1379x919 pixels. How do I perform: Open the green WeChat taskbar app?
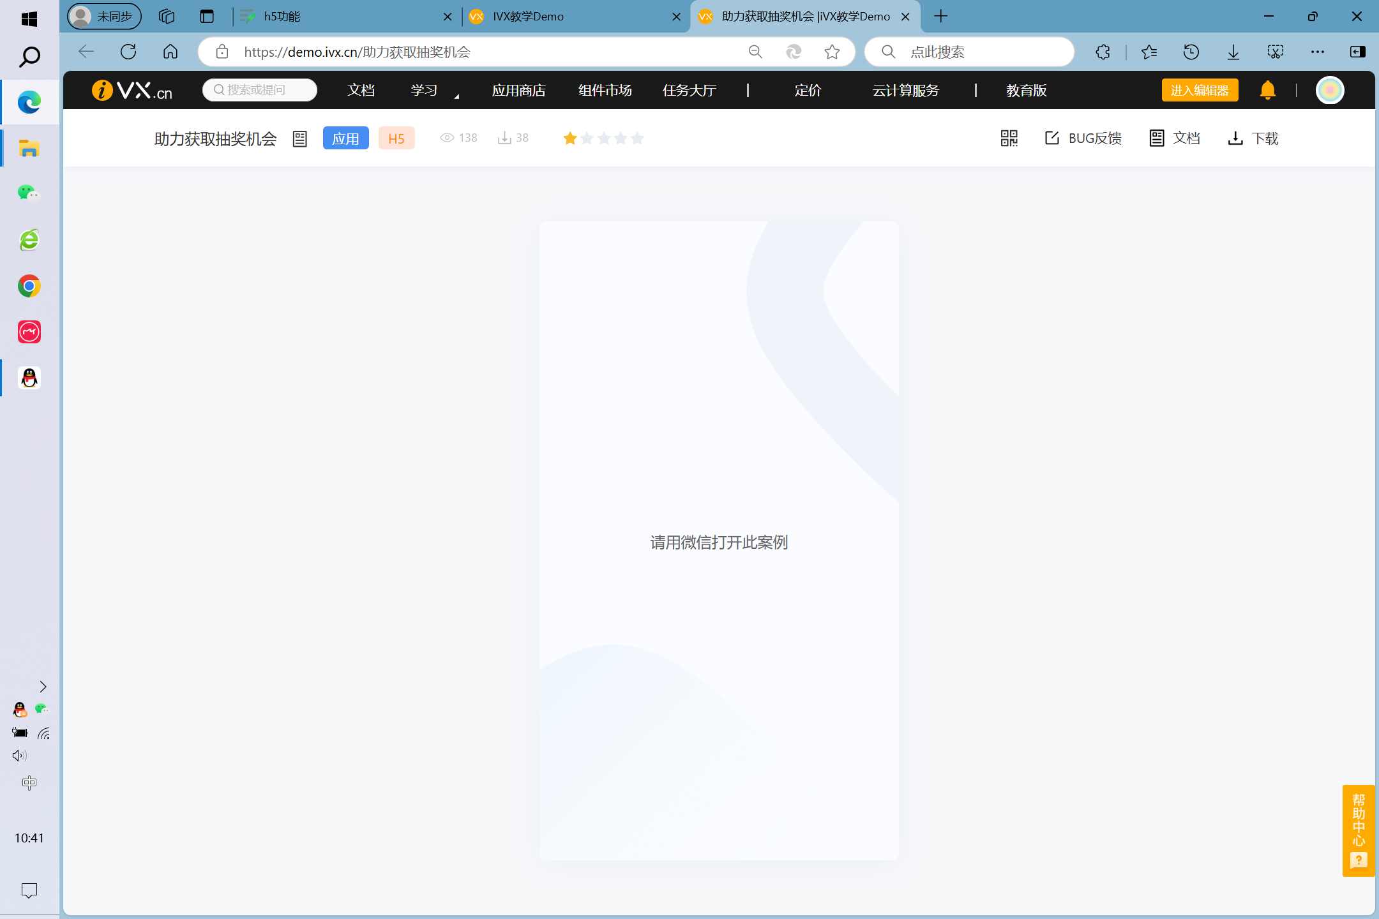pyautogui.click(x=29, y=193)
